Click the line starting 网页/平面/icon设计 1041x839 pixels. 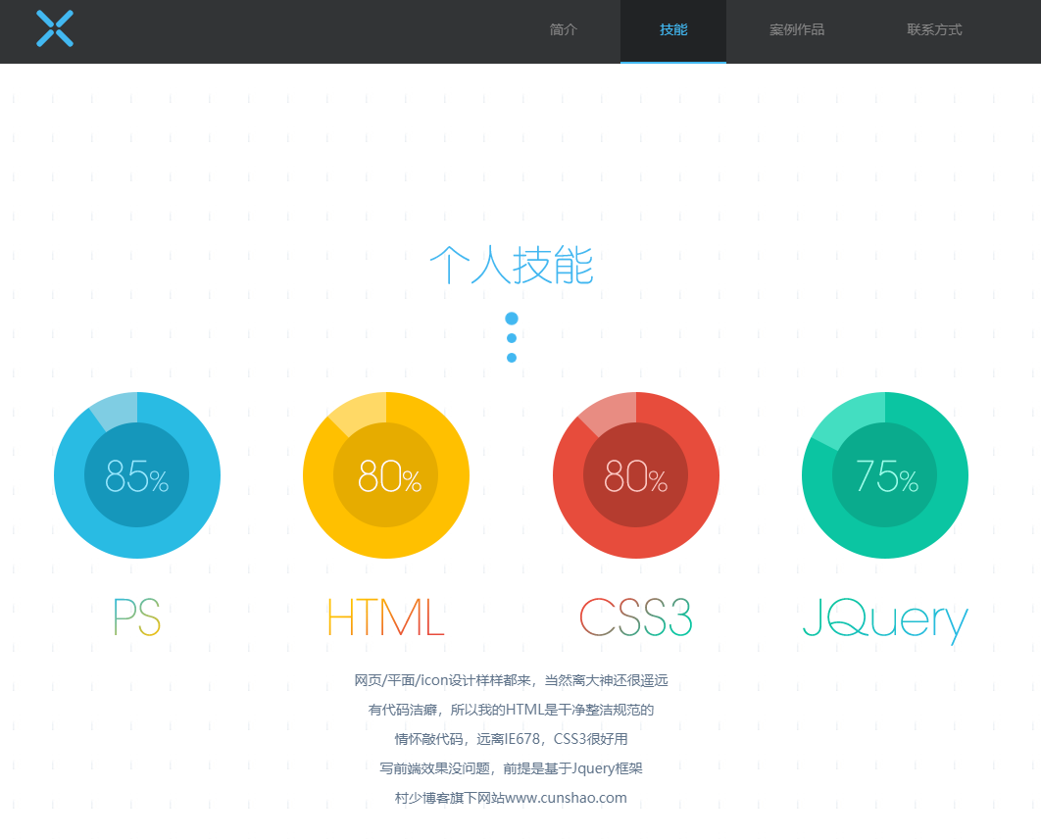(512, 680)
